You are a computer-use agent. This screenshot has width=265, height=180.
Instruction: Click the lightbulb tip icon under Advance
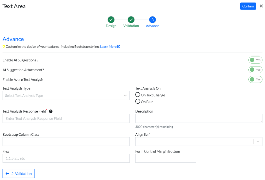[x=4, y=47]
